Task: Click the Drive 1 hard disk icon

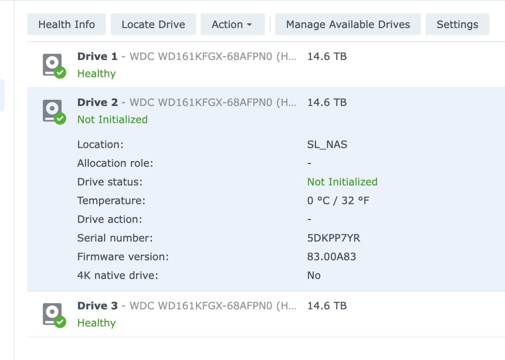Action: [x=53, y=65]
